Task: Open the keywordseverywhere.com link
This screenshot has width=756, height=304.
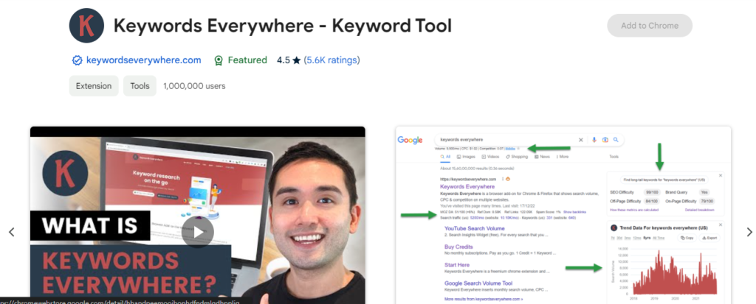Action: [x=144, y=60]
